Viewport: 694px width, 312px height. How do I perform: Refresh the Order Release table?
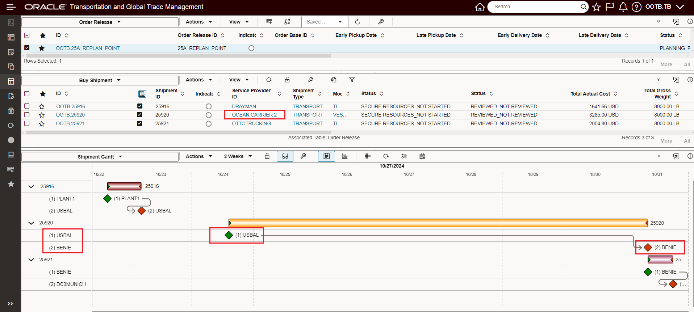(358, 22)
